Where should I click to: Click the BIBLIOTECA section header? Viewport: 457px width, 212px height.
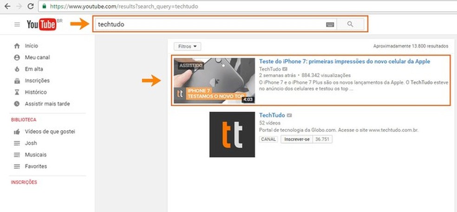tap(24, 120)
